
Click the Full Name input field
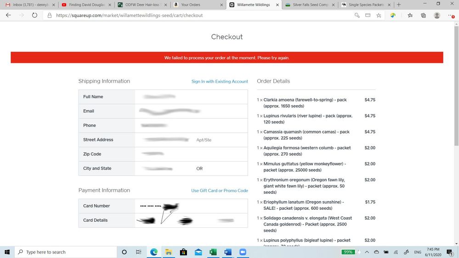pyautogui.click(x=191, y=97)
